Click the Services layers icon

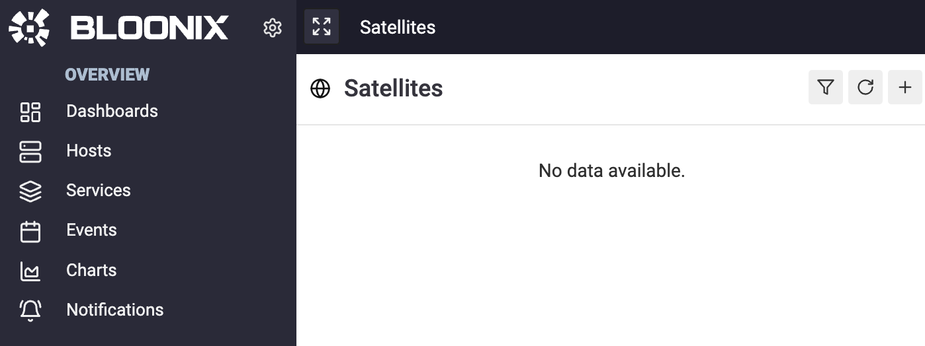point(30,191)
